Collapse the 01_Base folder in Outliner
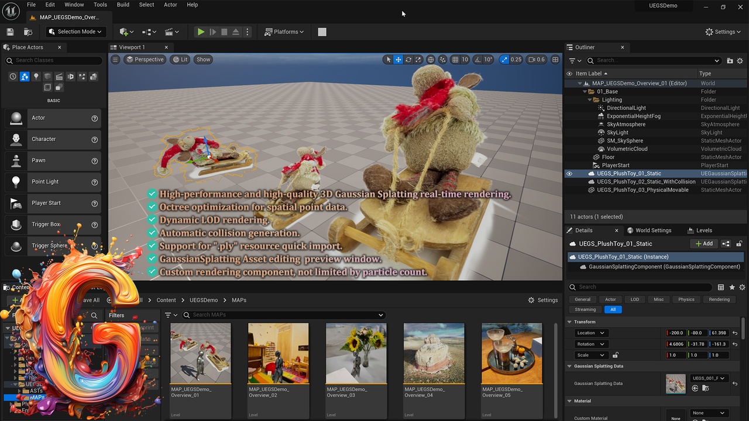Screen dimensions: 749x421 pos(584,92)
